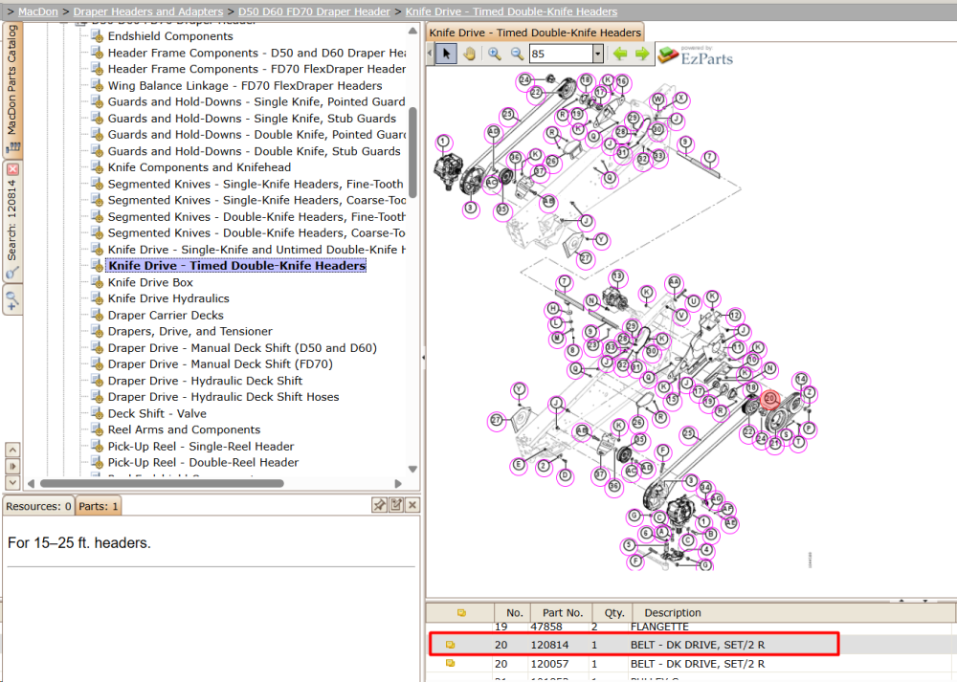
Task: Click page icon beside Header Frame Components - FD70
Action: click(97, 68)
